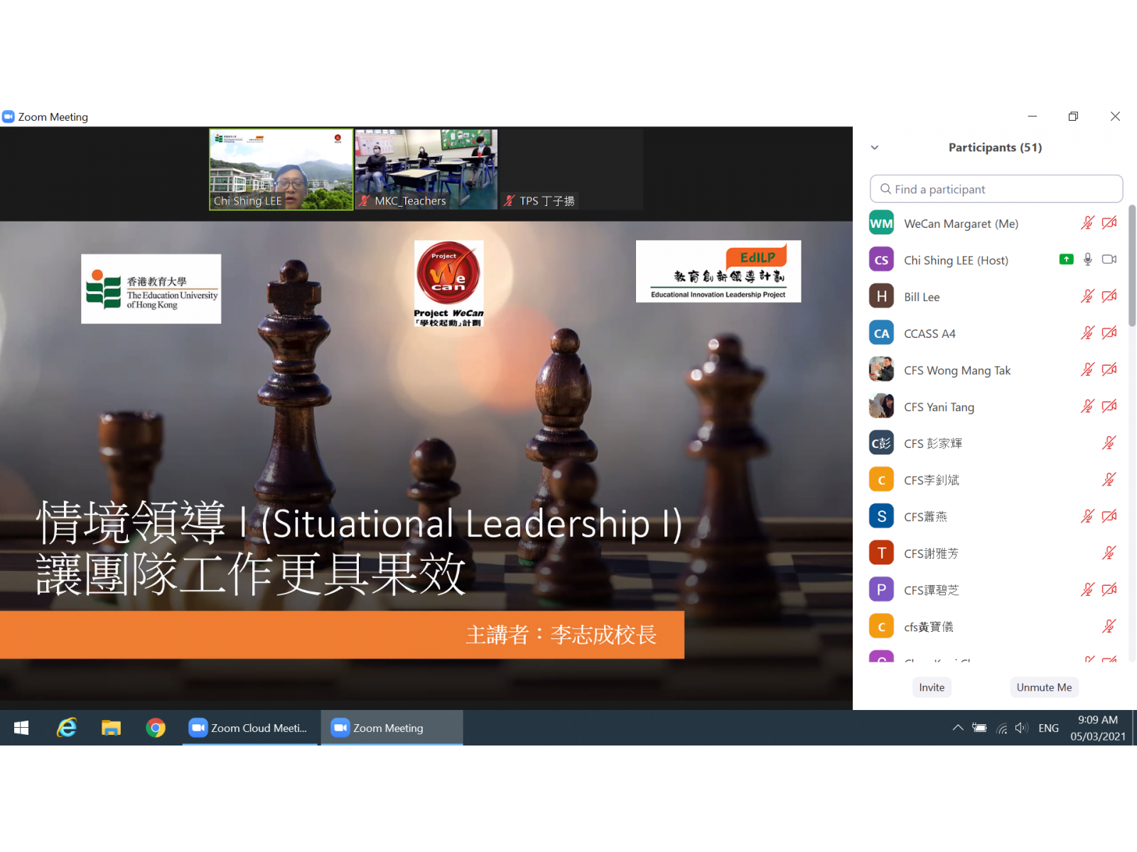Click Chi Shing LEE's microphone icon

pyautogui.click(x=1087, y=260)
